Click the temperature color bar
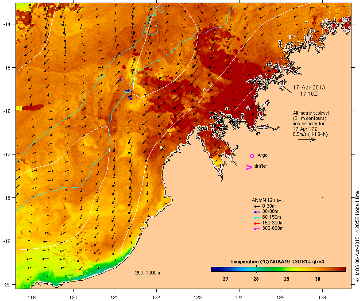 [278, 269]
